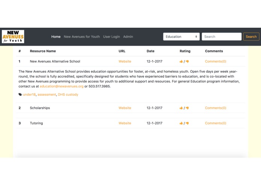Image resolution: width=261 pixels, height=185 pixels.
Task: Click the Resource Name column header
Action: (43, 51)
